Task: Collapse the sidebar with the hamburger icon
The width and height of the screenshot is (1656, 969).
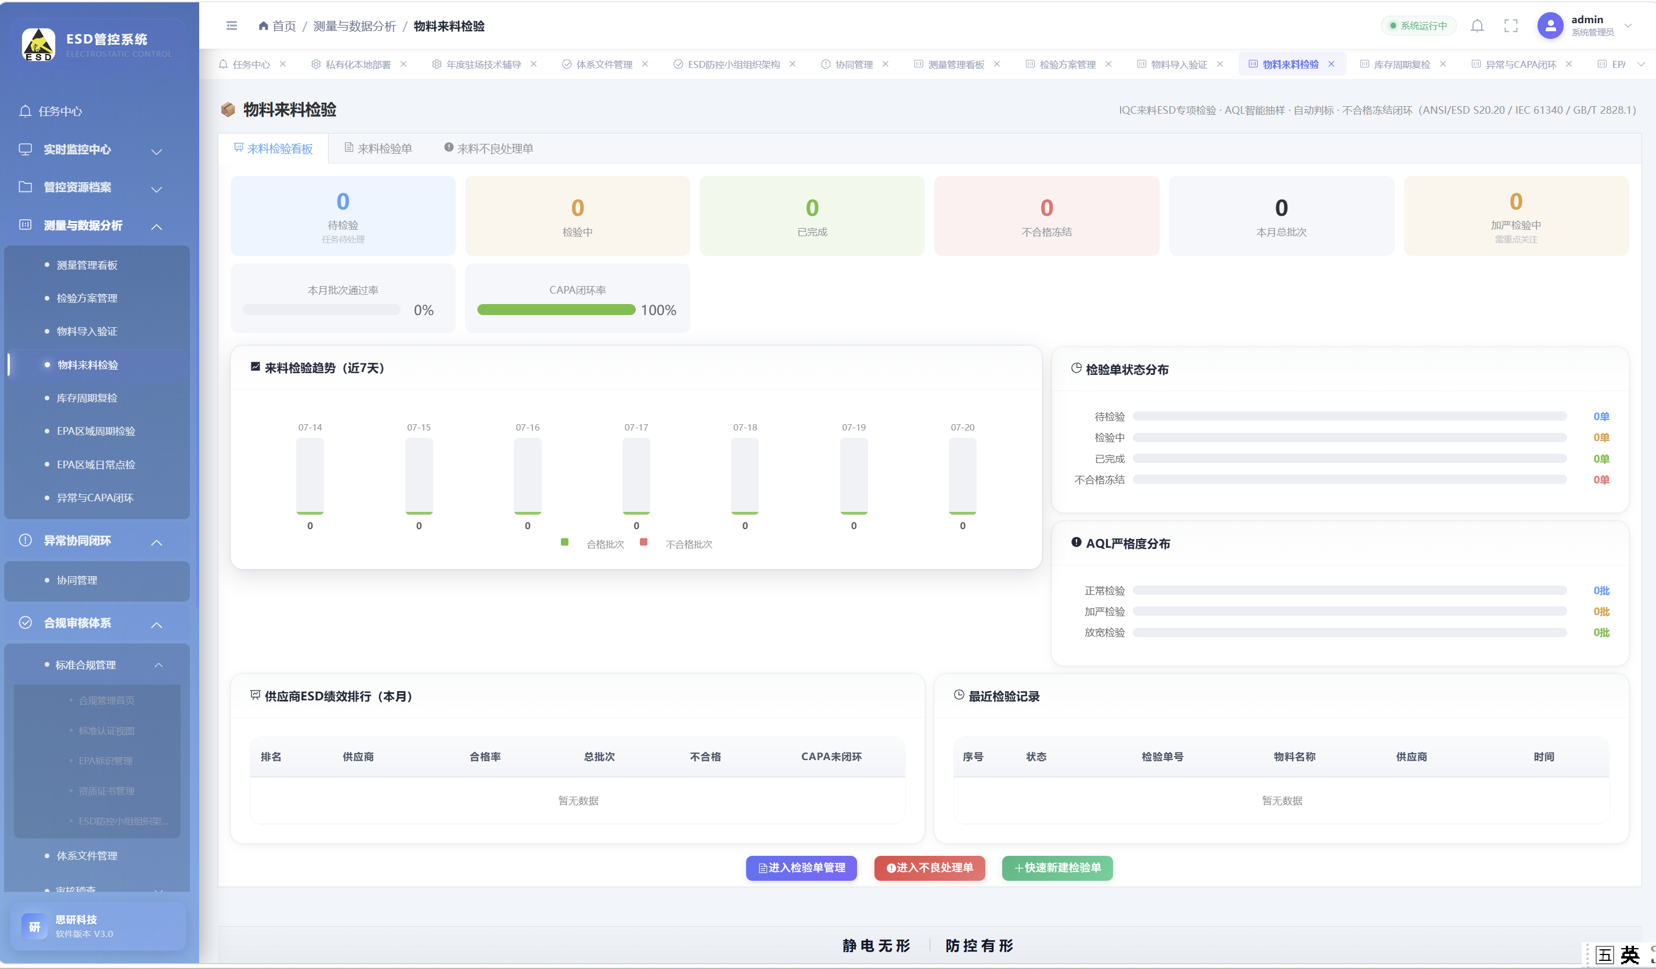Action: pos(231,26)
